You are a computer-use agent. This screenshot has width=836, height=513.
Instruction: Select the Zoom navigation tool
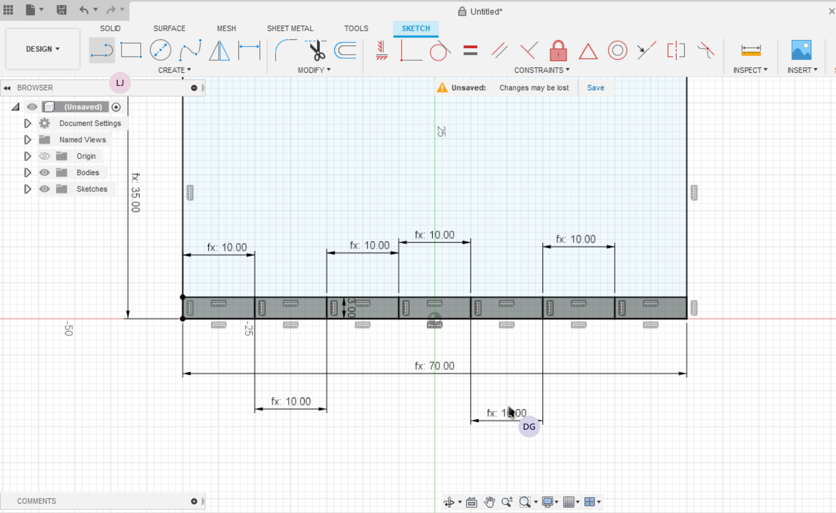(x=507, y=502)
